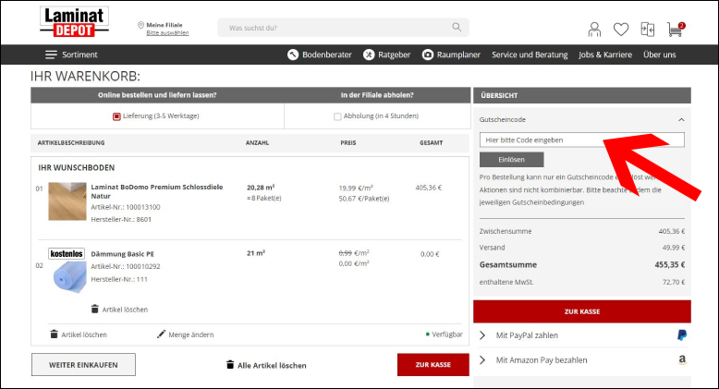Focus the 'Was suchst du?' search field
The width and height of the screenshot is (719, 389).
[x=343, y=28]
